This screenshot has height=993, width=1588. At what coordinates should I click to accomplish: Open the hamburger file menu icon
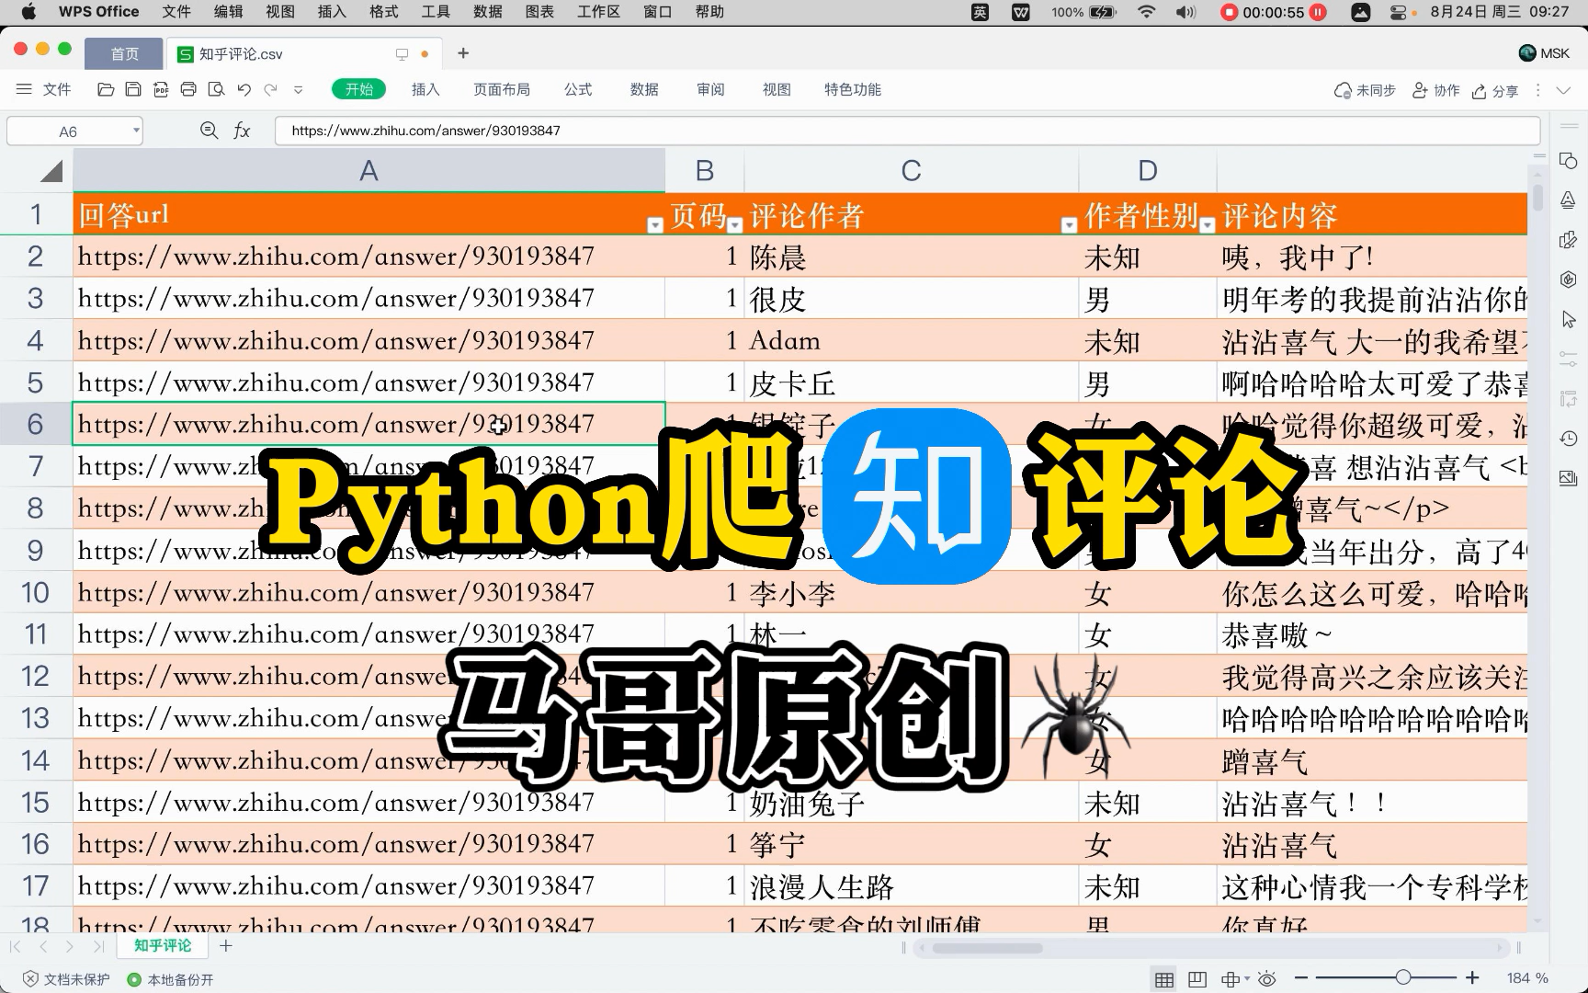point(24,89)
